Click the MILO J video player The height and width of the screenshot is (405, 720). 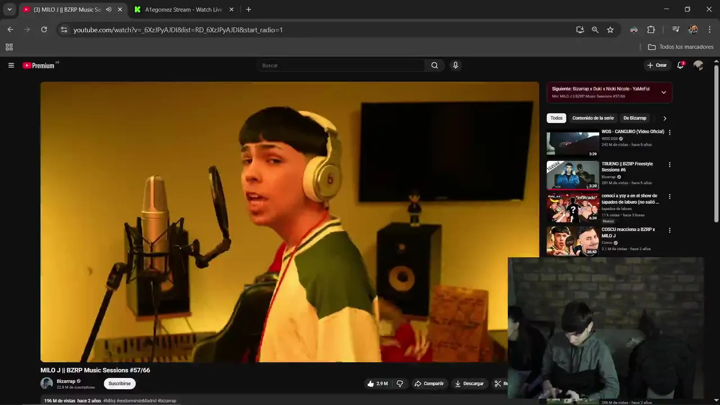pyautogui.click(x=290, y=222)
